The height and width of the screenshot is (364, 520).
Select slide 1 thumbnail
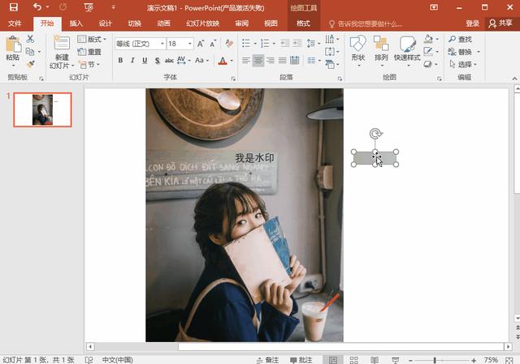click(x=42, y=109)
